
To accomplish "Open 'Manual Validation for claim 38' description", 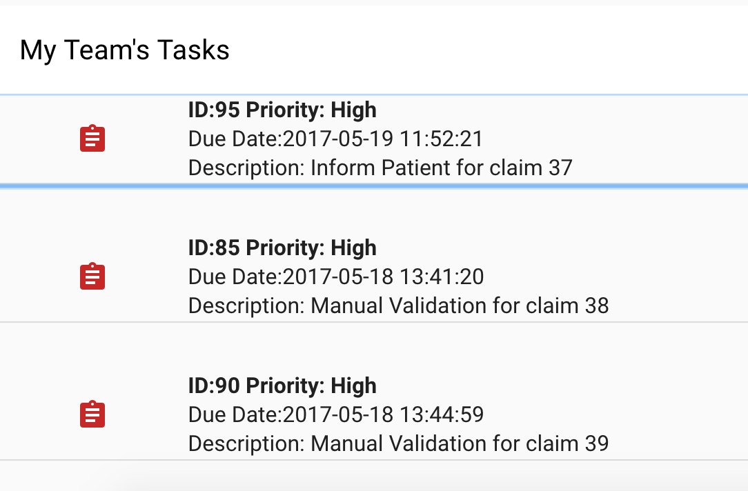I will [x=460, y=305].
